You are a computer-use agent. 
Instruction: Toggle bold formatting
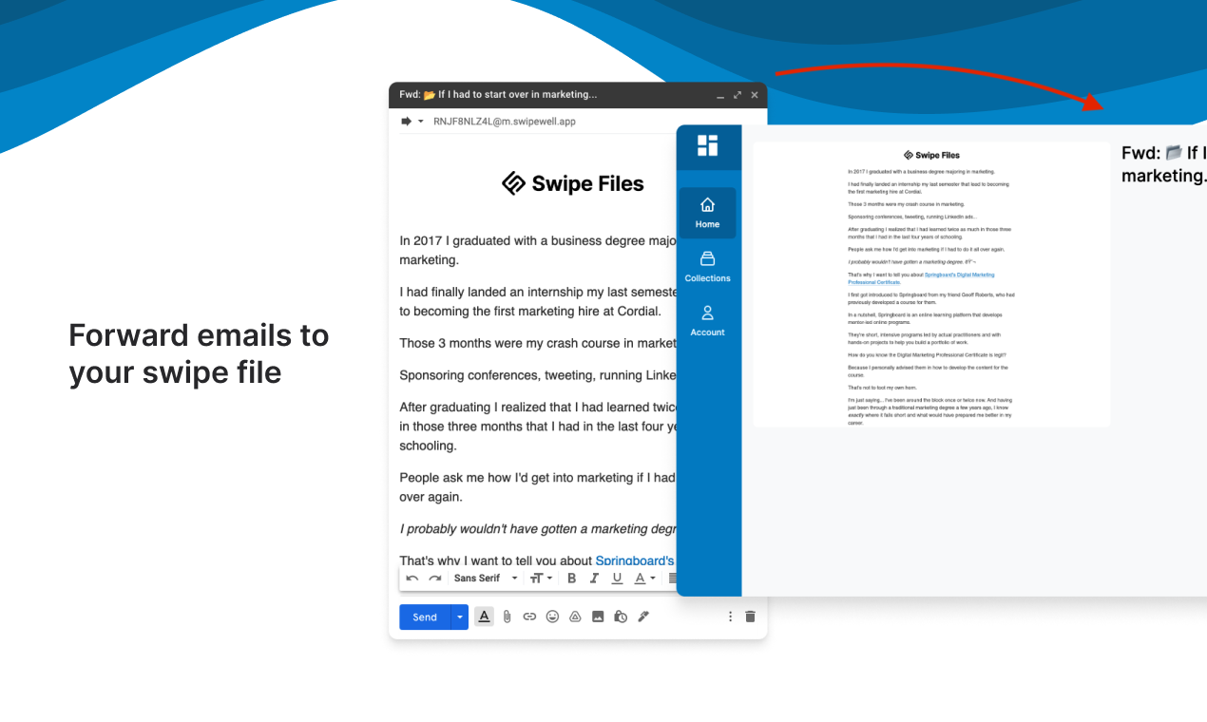pyautogui.click(x=572, y=578)
